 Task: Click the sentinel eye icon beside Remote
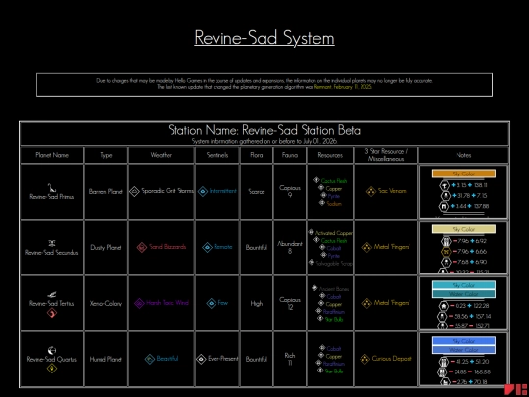click(207, 247)
